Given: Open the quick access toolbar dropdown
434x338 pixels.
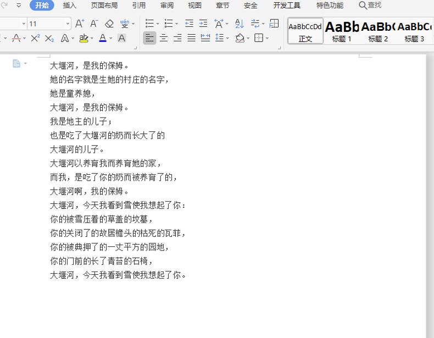Looking at the screenshot, I should point(19,5).
